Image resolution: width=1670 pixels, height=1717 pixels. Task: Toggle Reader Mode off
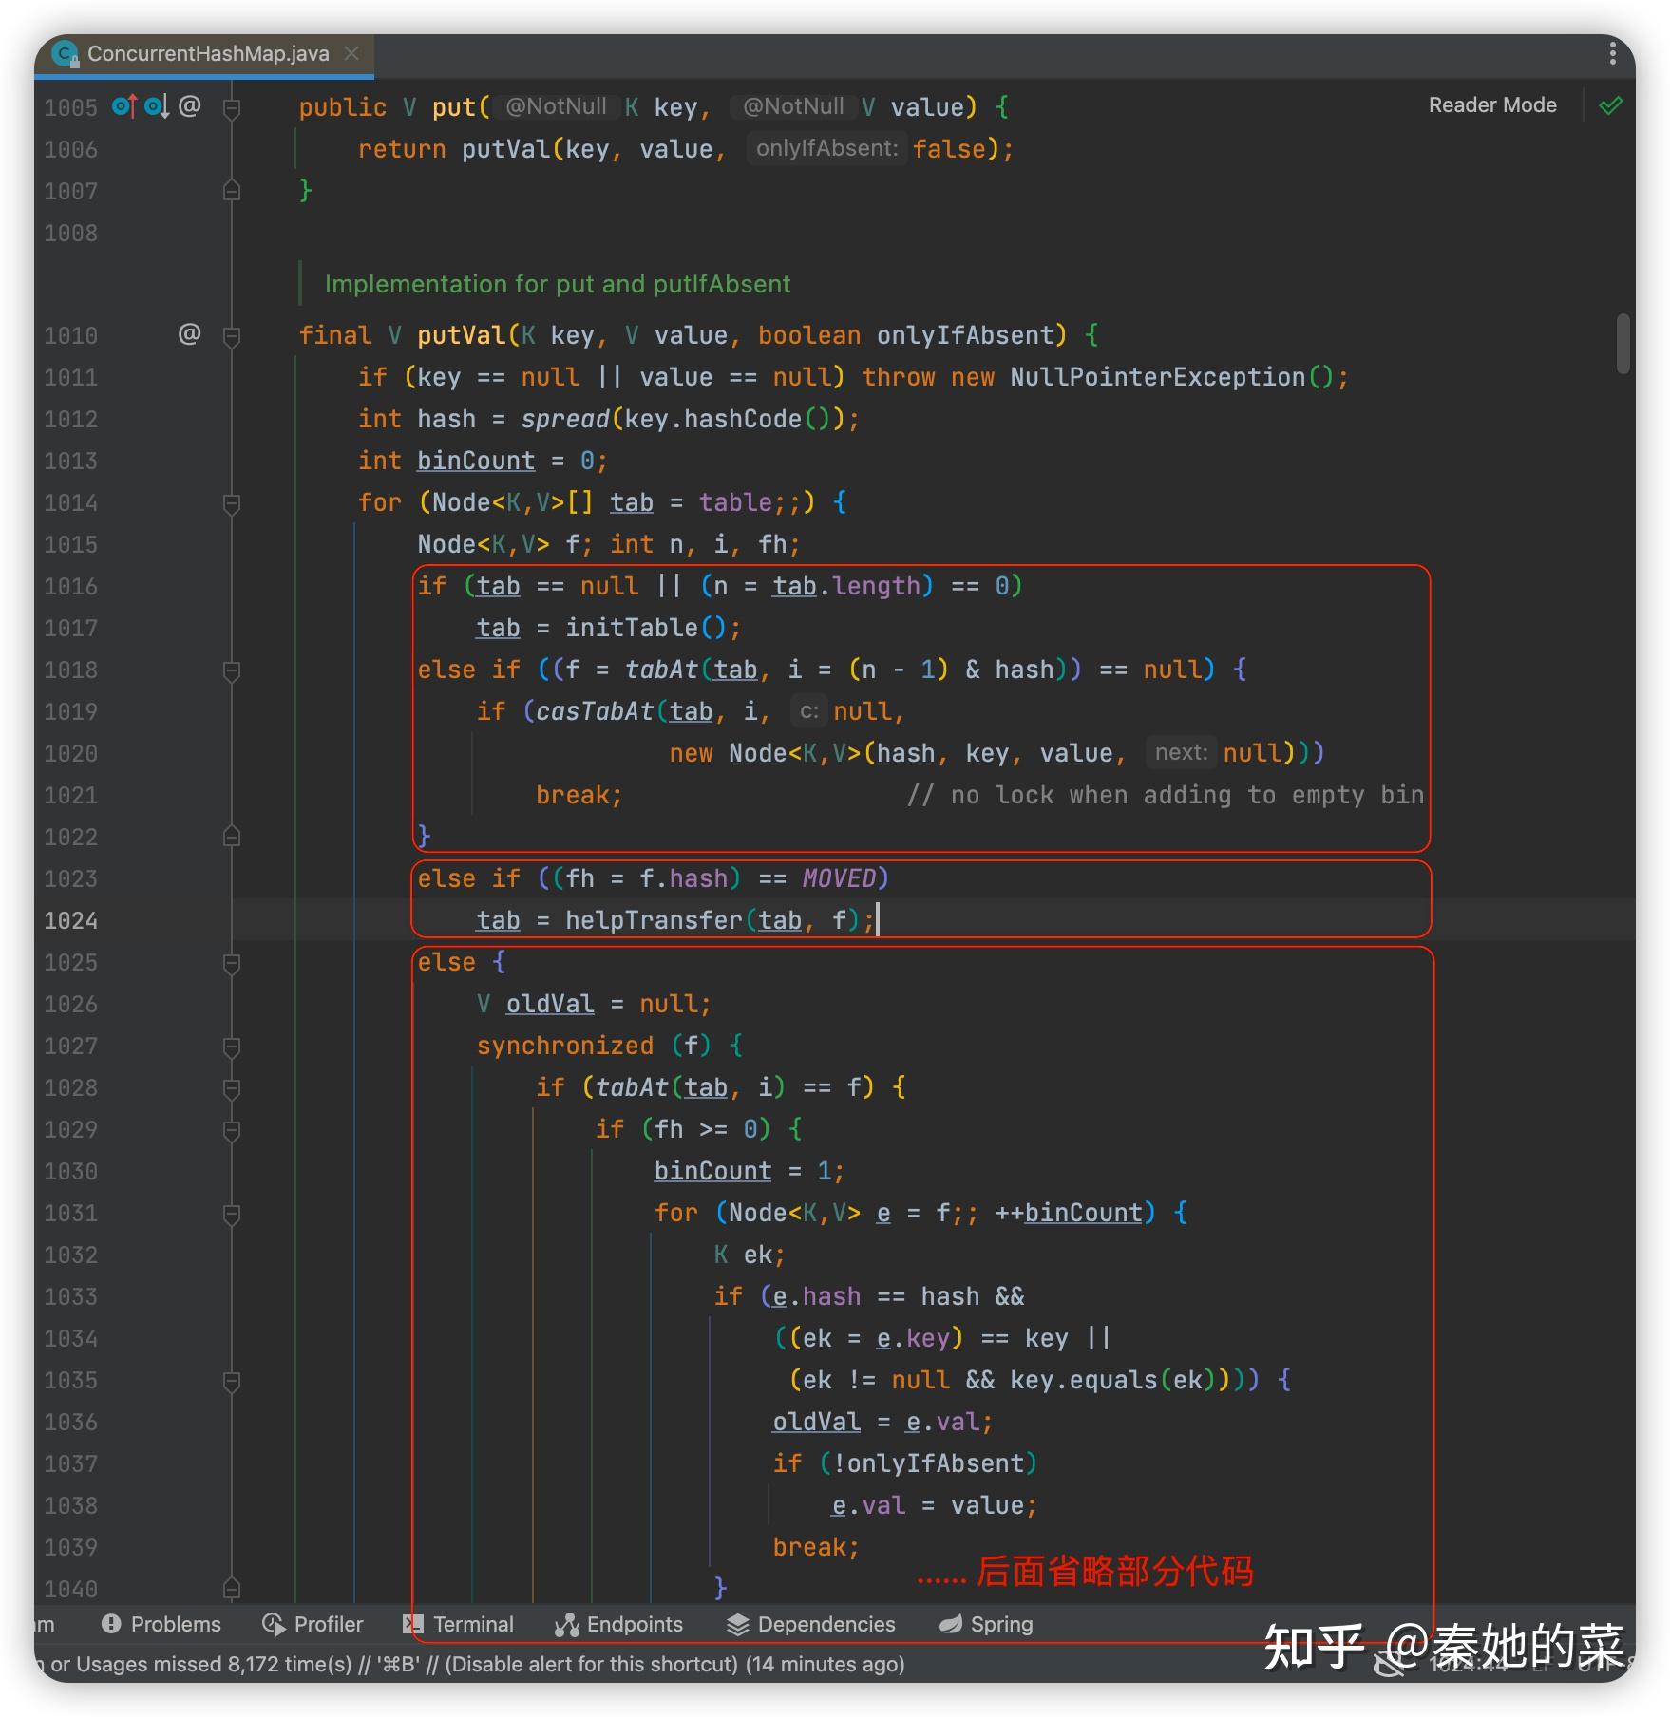(x=1491, y=105)
